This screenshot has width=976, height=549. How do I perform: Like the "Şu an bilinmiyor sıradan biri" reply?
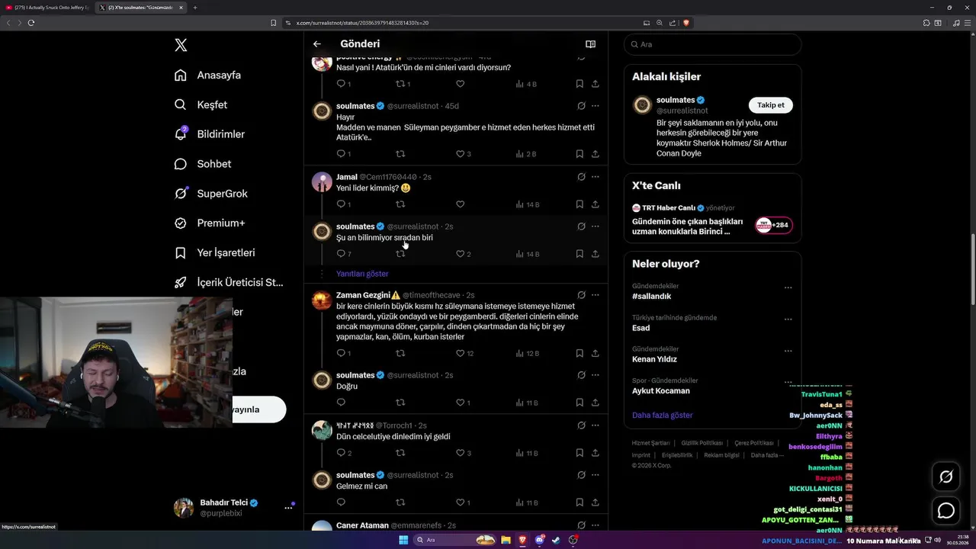pyautogui.click(x=461, y=254)
